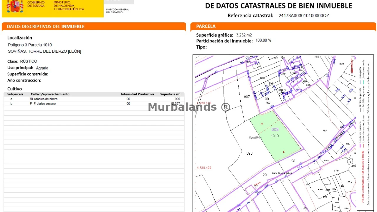Viewport: 377px width, 212px height.
Task: Click the Superficie m² column header
Action: pos(170,94)
